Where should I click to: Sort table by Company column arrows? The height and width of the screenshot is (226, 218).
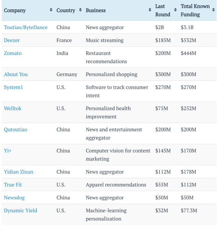51,10
